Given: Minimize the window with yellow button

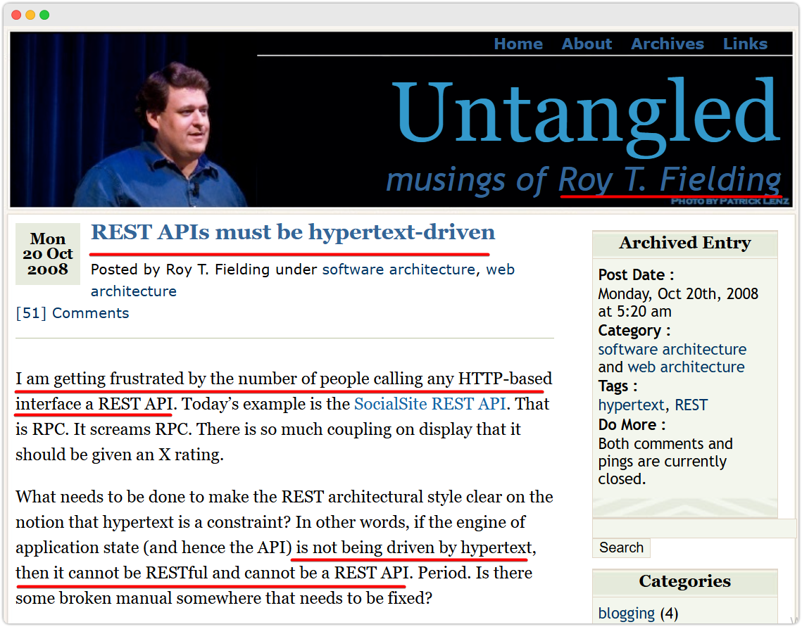Looking at the screenshot, I should (x=30, y=15).
